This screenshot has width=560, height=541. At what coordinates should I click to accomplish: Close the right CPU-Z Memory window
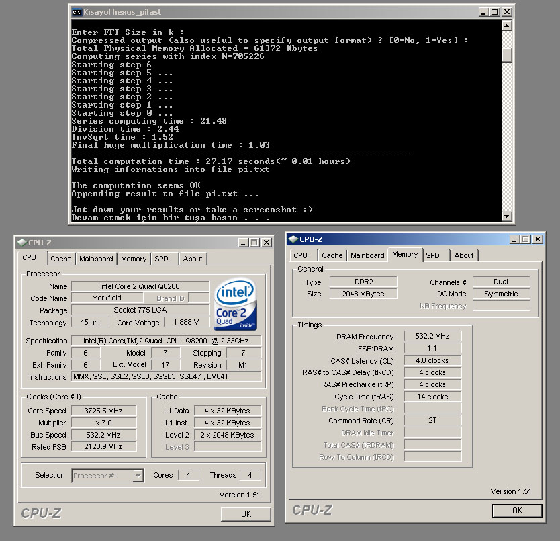538,239
